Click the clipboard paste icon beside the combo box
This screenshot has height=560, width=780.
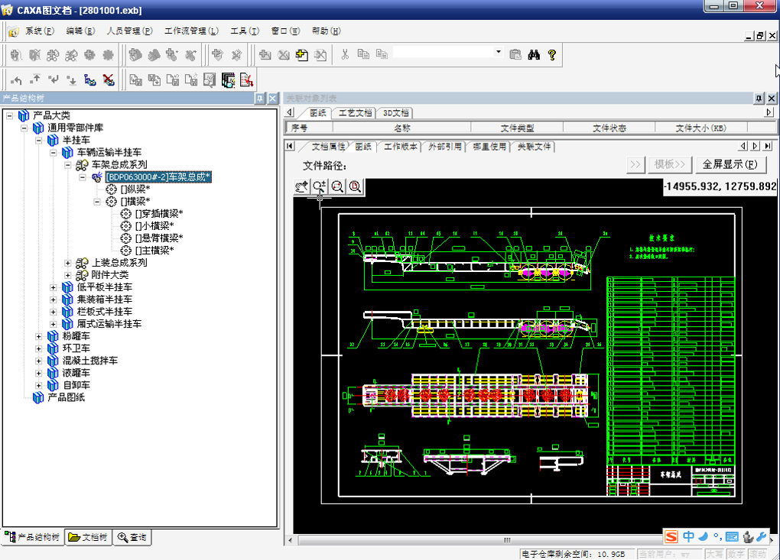coord(515,54)
